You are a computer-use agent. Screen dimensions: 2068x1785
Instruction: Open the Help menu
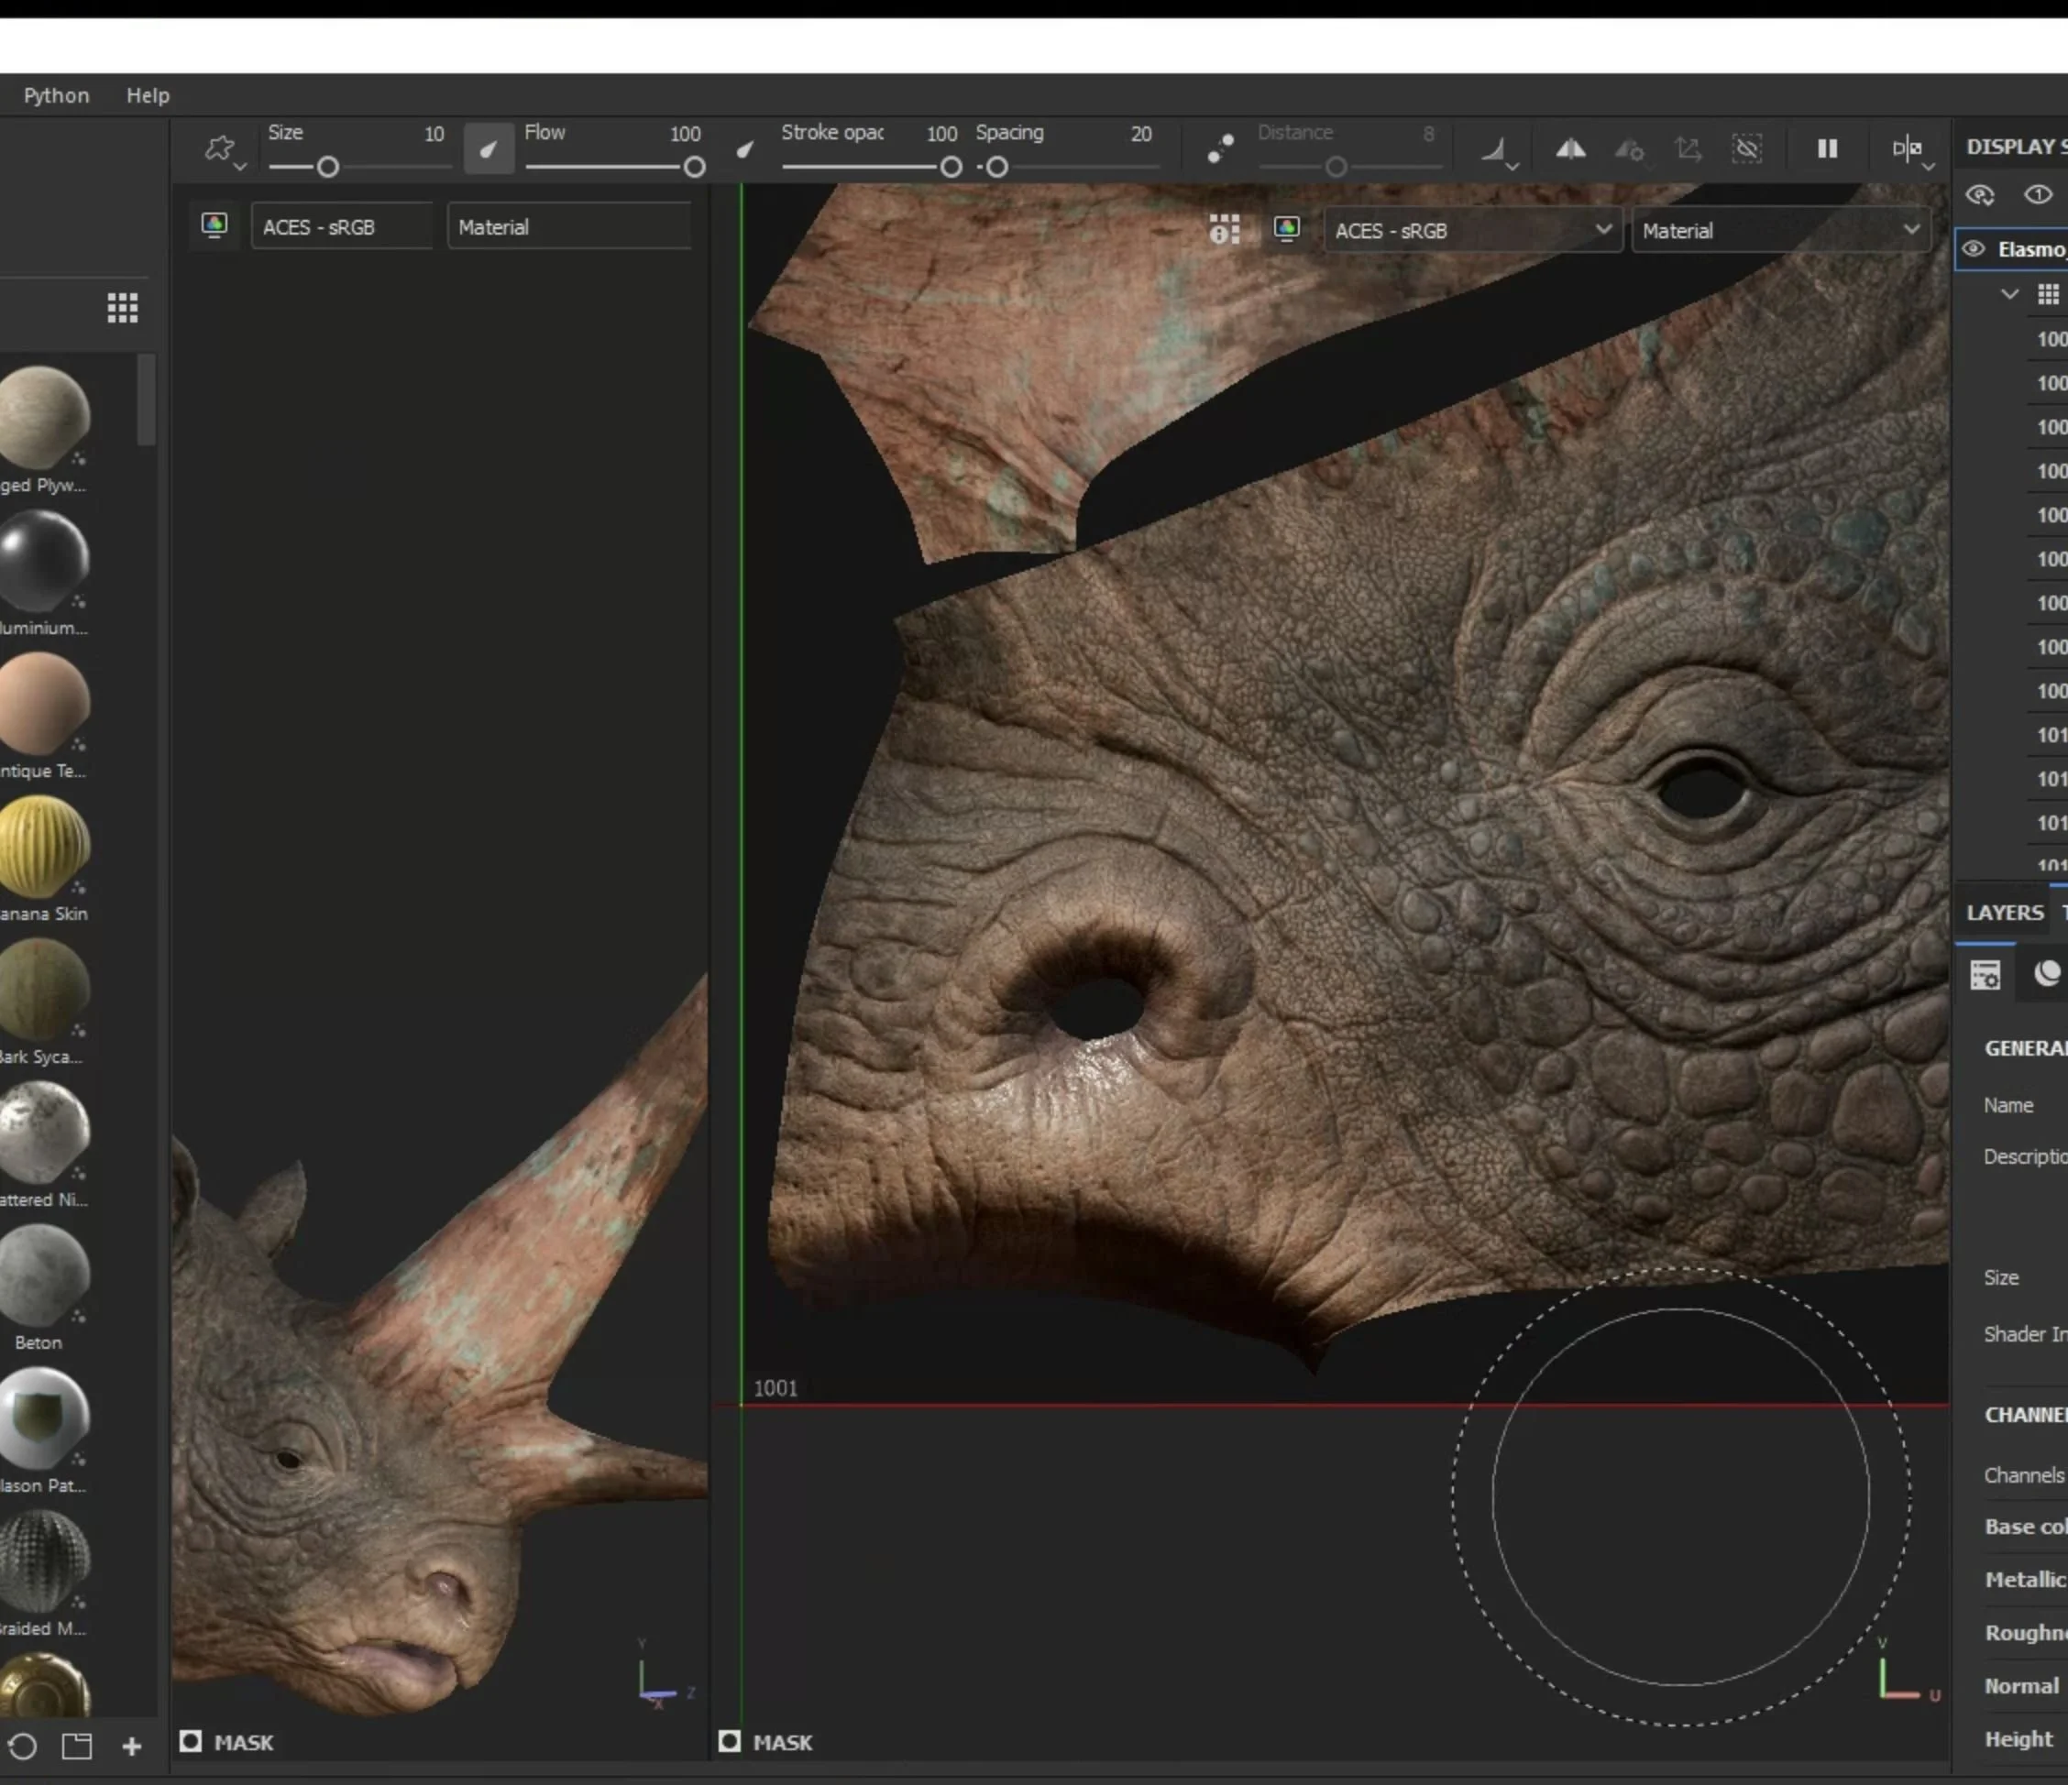click(x=148, y=96)
